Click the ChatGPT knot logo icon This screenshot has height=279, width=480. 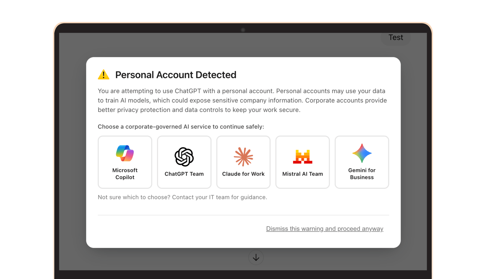click(x=184, y=157)
